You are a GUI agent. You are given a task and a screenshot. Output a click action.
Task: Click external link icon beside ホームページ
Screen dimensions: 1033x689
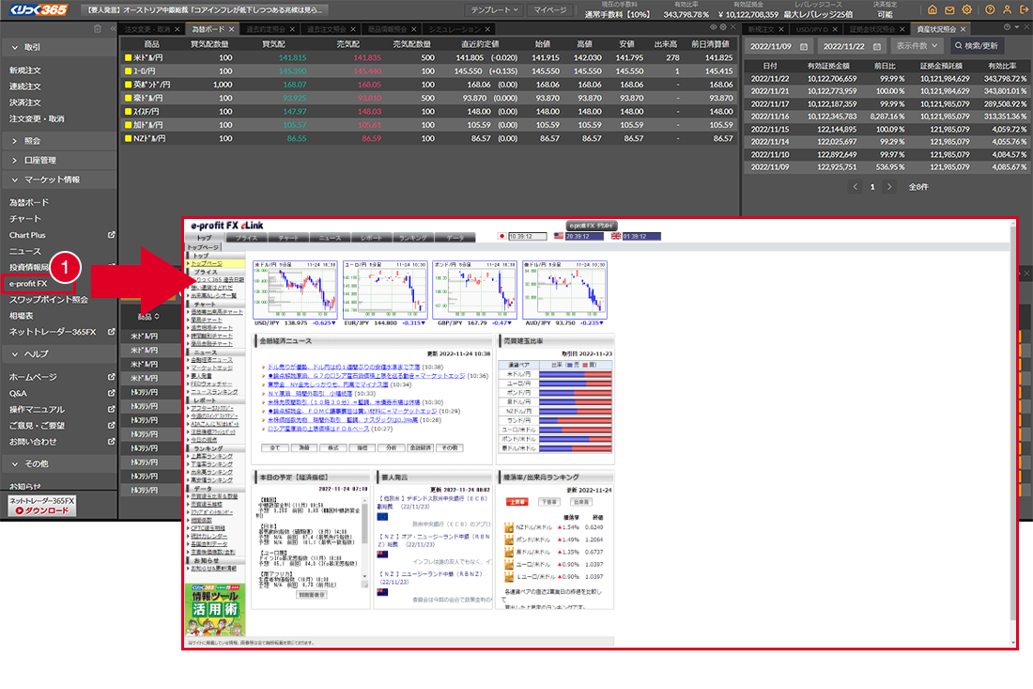coord(112,377)
